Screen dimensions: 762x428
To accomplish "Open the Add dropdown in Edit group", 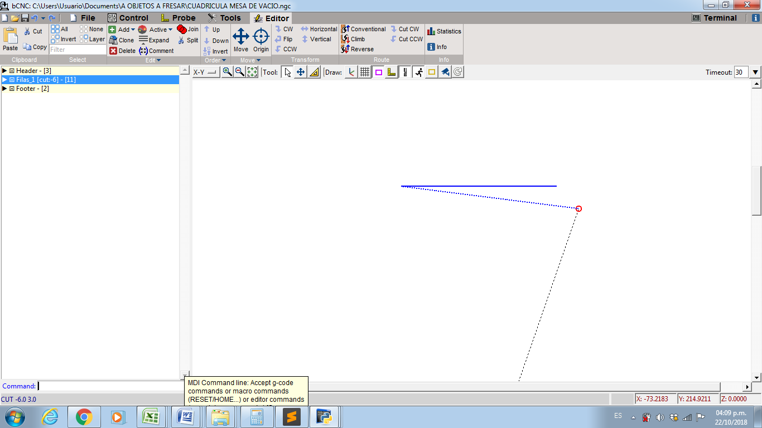I will (x=122, y=30).
